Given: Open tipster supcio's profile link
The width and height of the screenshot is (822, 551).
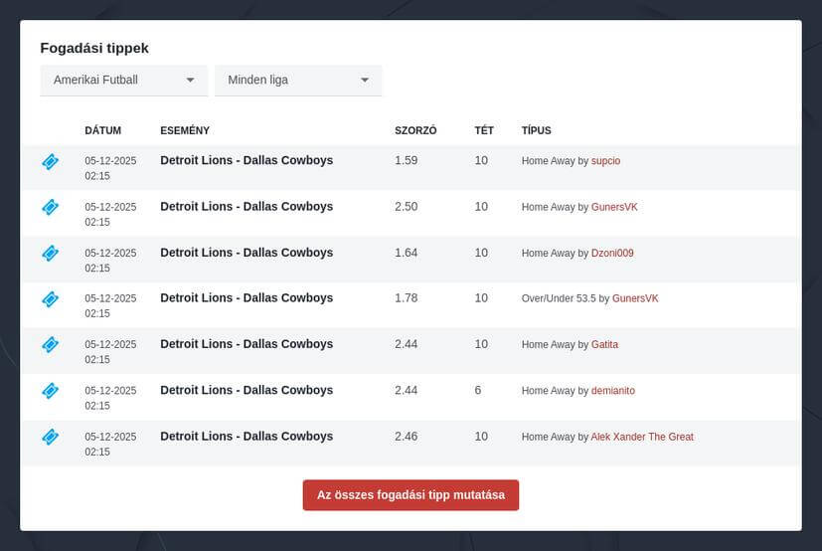Looking at the screenshot, I should 605,161.
